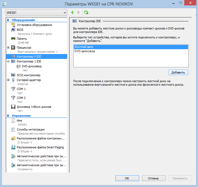The height and width of the screenshot is (187, 198).
Task: Click the green back navigation arrow
Action: pos(72,12)
